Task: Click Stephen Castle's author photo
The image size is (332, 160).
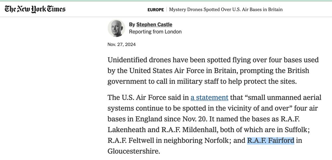Action: (116, 28)
